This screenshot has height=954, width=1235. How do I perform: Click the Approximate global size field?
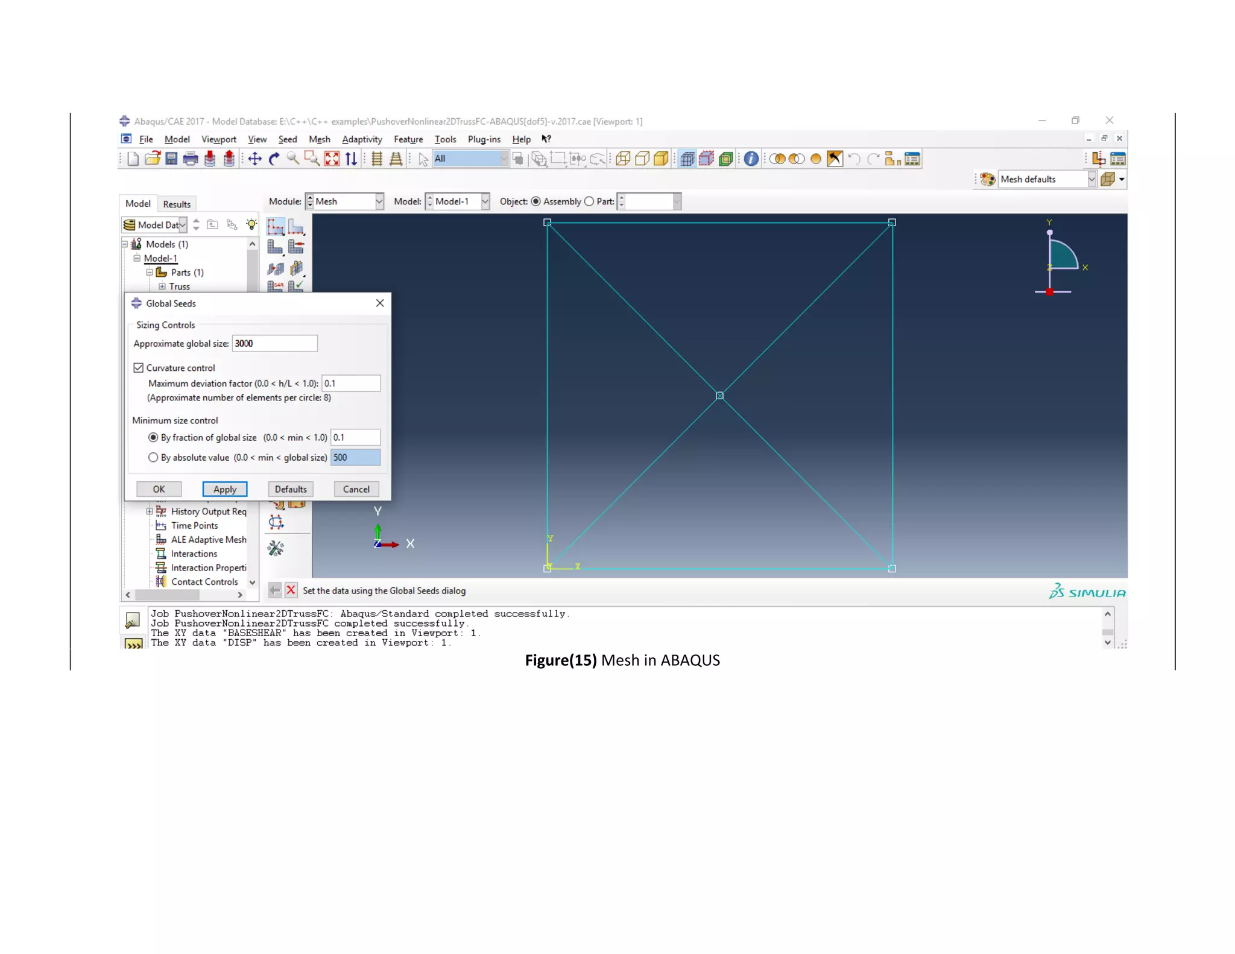pyautogui.click(x=275, y=344)
